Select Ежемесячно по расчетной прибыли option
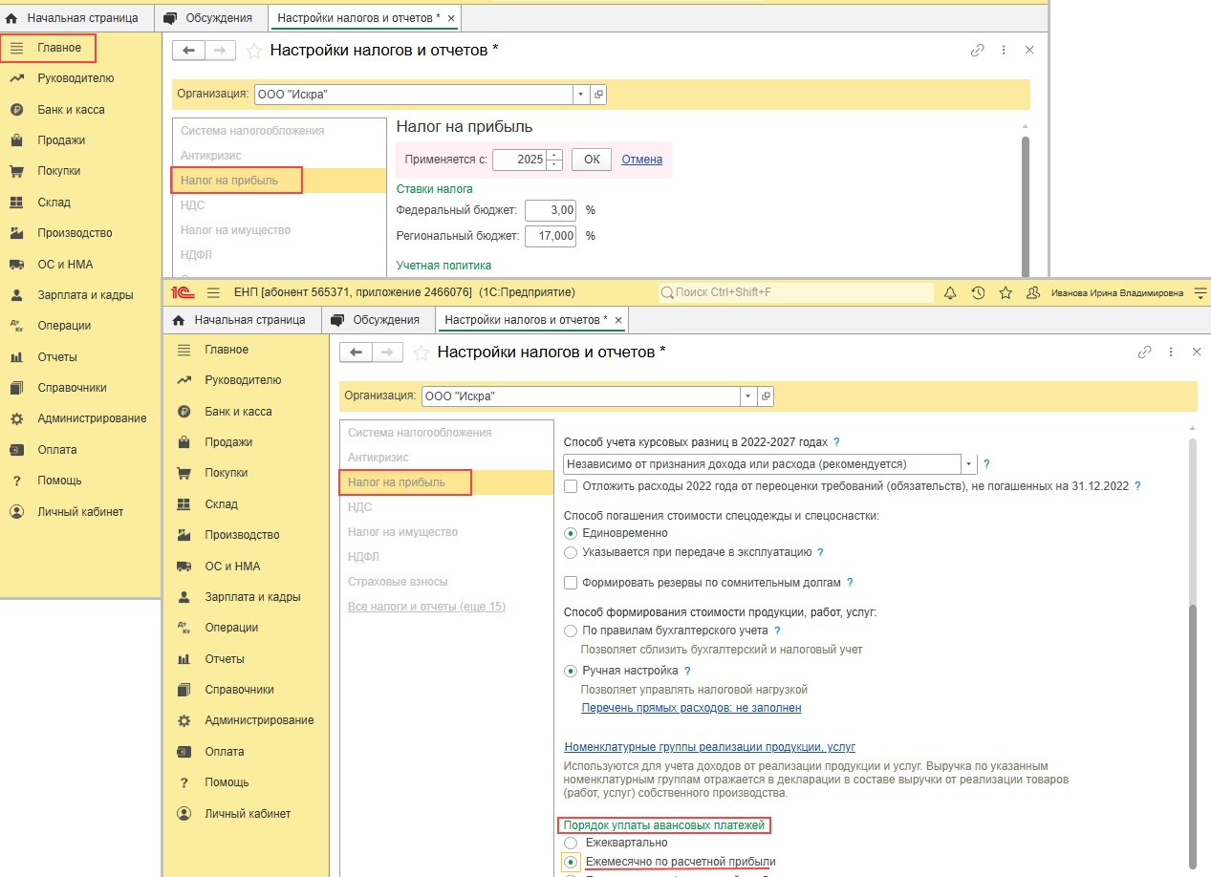Screen dimensions: 1211x877 pyautogui.click(x=571, y=862)
